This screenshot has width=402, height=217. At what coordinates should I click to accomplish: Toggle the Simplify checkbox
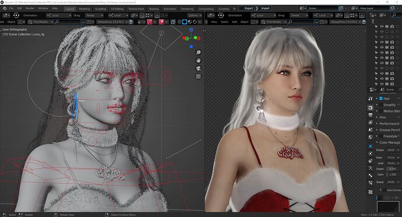[x=381, y=105]
